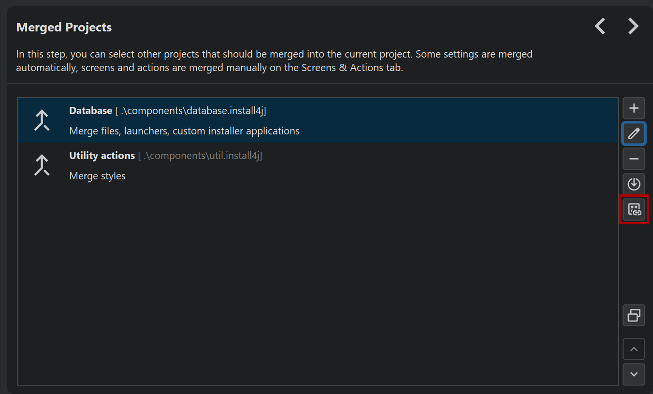Screen dimensions: 653x394
Task: Click "Merge files, launchers, custom installer applications" text
Action: pyautogui.click(x=184, y=131)
